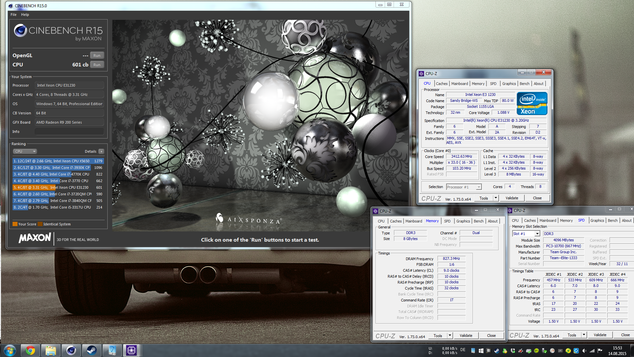Click the clock showing 15:53
The width and height of the screenshot is (634, 357).
pos(617,348)
